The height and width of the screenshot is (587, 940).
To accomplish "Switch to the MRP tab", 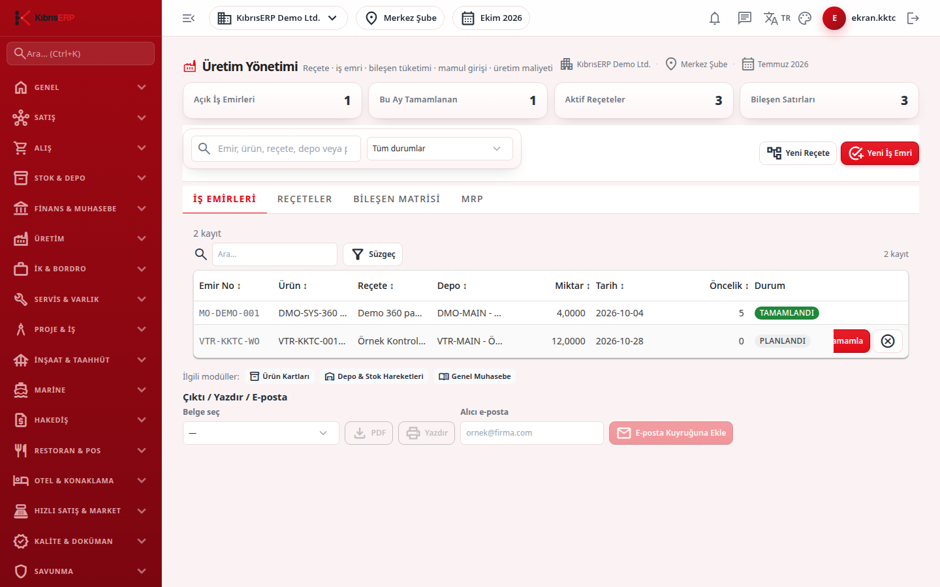I will coord(473,199).
